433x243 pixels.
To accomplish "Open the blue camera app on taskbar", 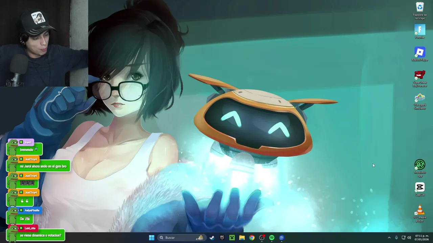I will (x=281, y=238).
